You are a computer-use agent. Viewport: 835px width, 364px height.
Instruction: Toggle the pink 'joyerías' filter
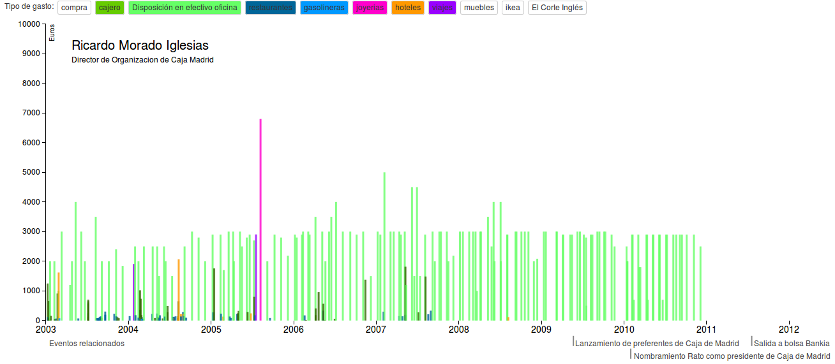[370, 8]
